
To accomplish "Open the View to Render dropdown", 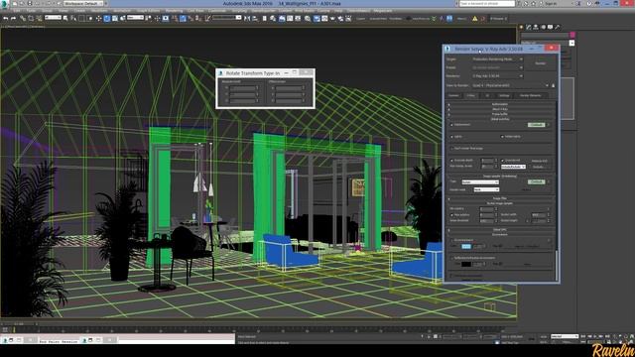I will pos(510,85).
